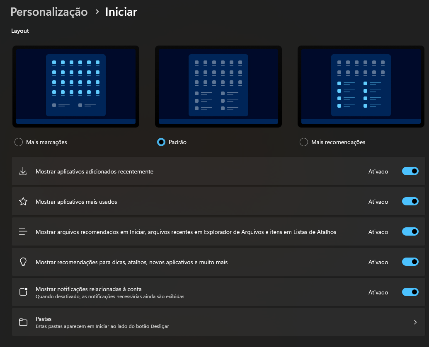This screenshot has width=429, height=347.
Task: Choose the Padrão radio button
Action: coord(161,142)
